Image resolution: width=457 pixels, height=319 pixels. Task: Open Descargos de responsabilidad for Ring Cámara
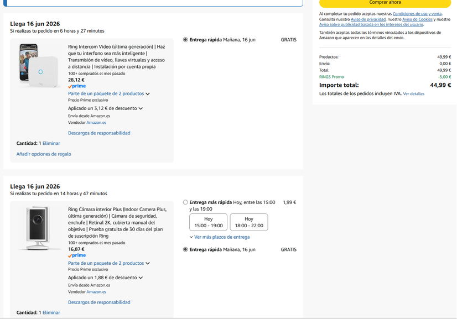(x=99, y=302)
